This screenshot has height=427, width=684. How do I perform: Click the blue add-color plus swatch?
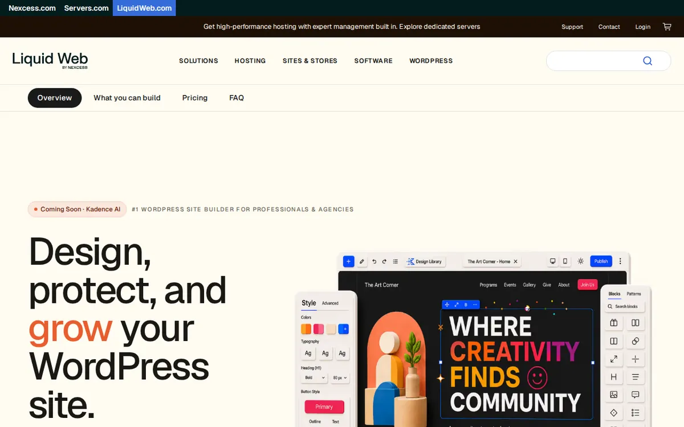coord(343,329)
